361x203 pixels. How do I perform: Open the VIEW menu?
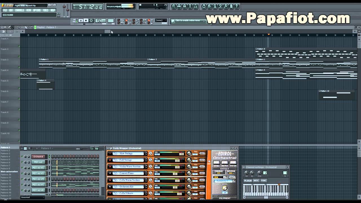pos(28,10)
